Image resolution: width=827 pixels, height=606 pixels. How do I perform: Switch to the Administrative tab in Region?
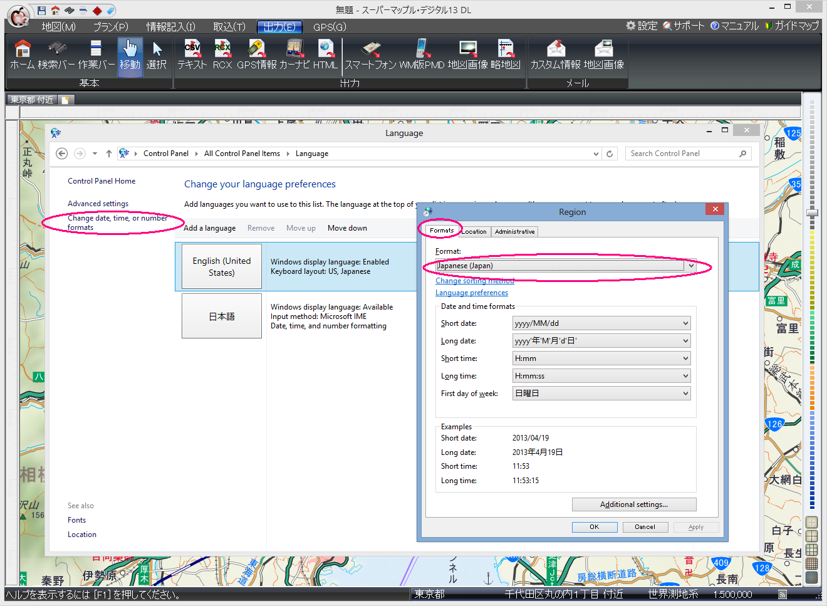514,231
